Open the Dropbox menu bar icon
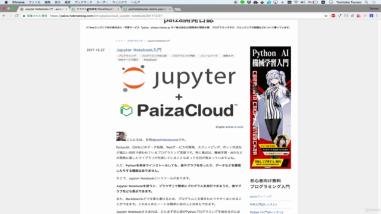 click(x=249, y=2)
